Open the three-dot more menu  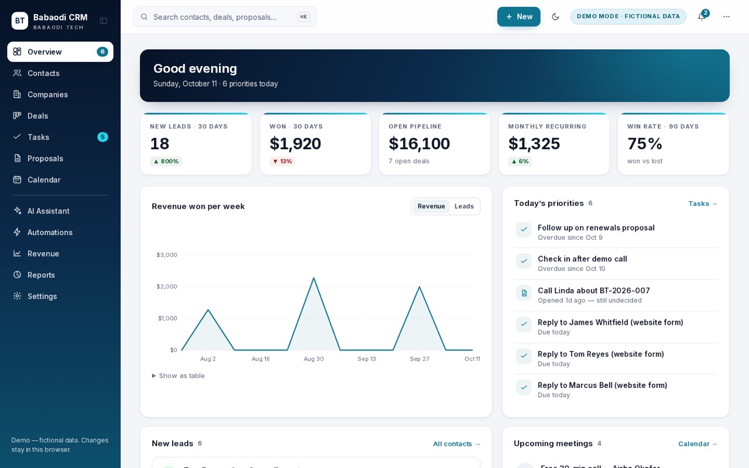(726, 16)
